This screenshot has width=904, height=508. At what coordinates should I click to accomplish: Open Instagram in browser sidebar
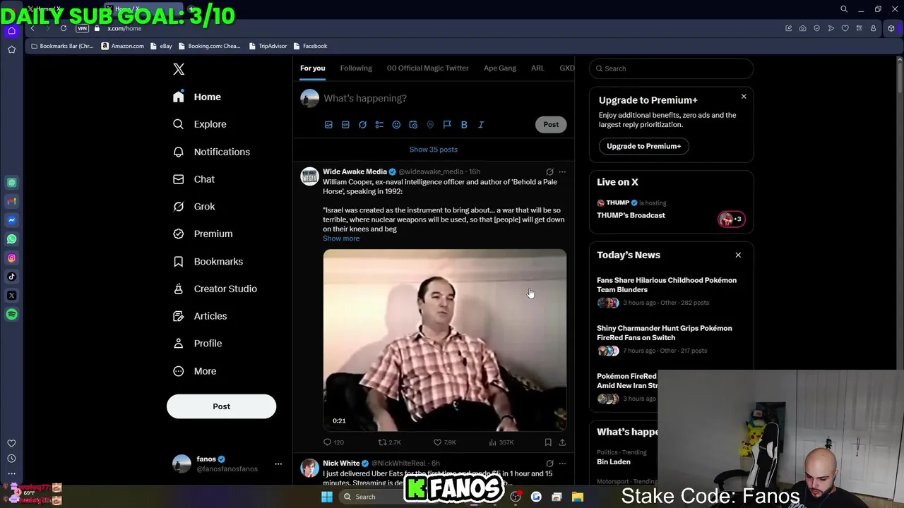pyautogui.click(x=12, y=258)
